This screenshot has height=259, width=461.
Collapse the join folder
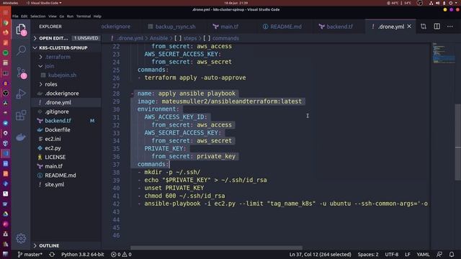click(66, 65)
